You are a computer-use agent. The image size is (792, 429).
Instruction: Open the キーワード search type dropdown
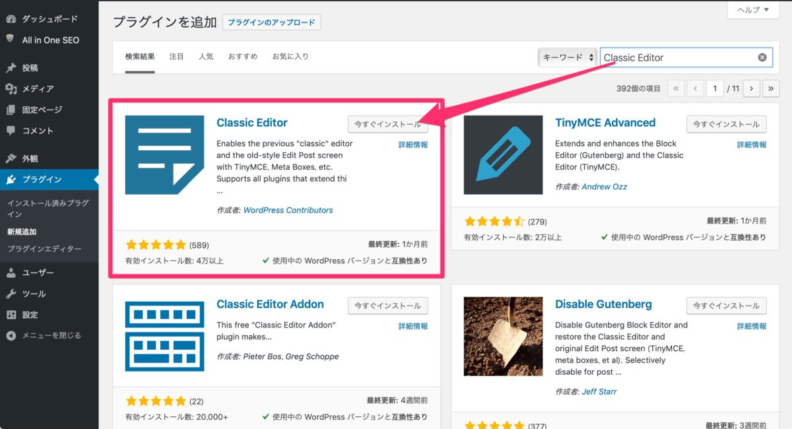[568, 57]
